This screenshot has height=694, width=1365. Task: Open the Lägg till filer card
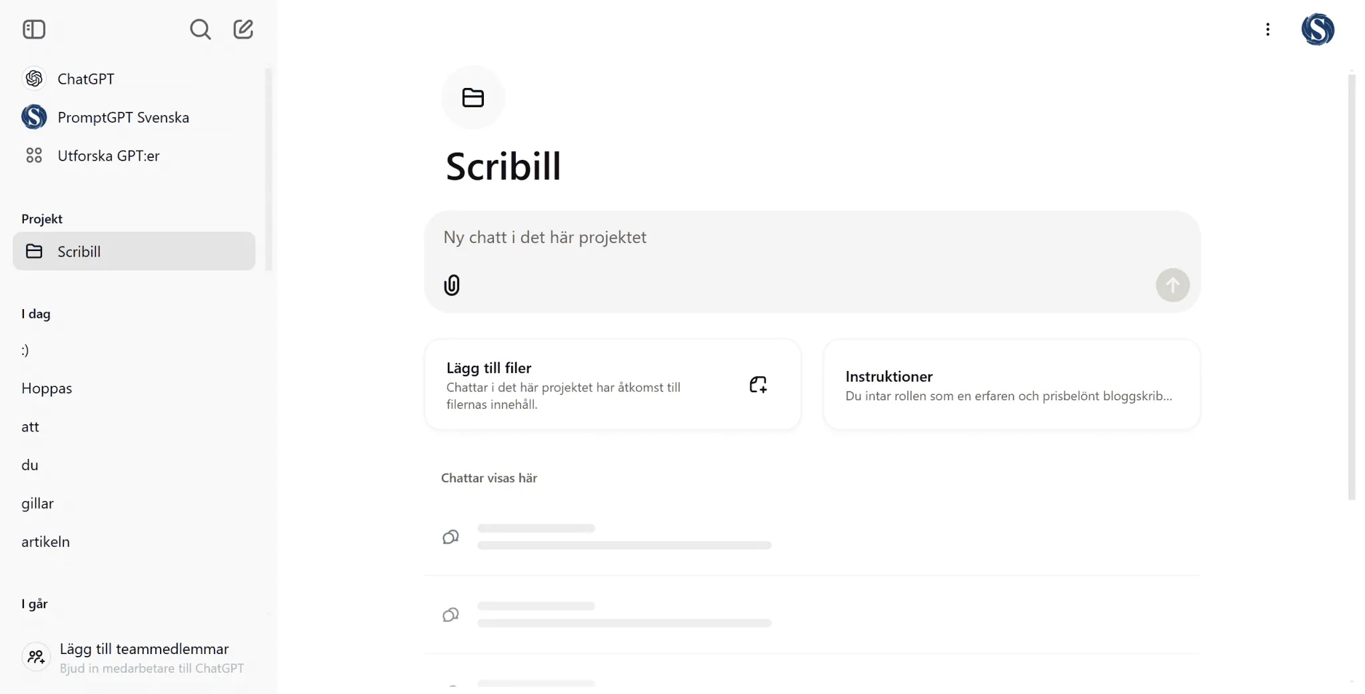coord(613,385)
